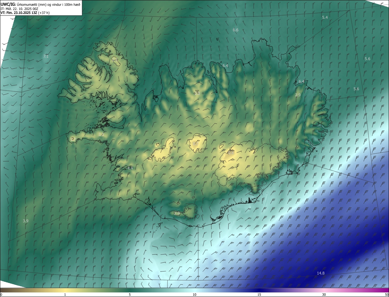Click the 6.6 value on the map
This screenshot has width=389, height=297.
tap(236, 30)
